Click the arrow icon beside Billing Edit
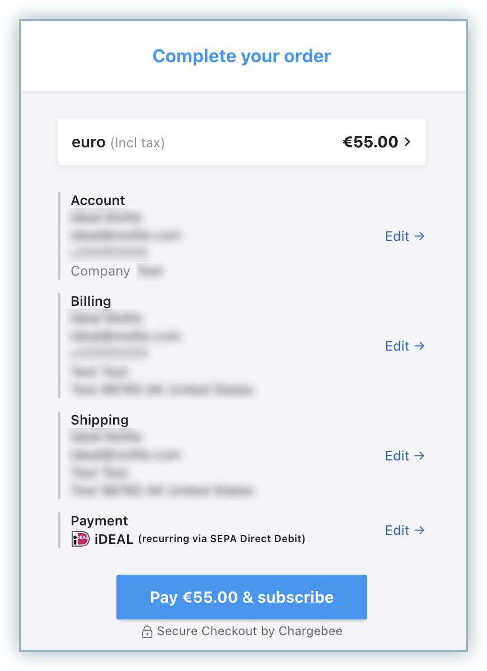The width and height of the screenshot is (487, 671). 419,346
